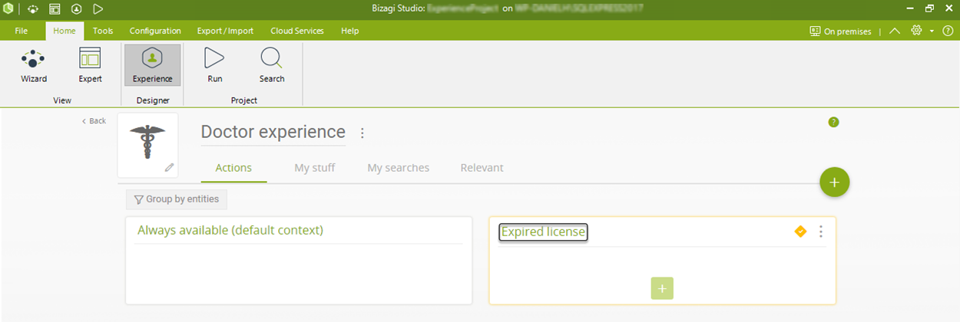Add an action inside Expired license card
The width and height of the screenshot is (960, 322).
(x=662, y=288)
